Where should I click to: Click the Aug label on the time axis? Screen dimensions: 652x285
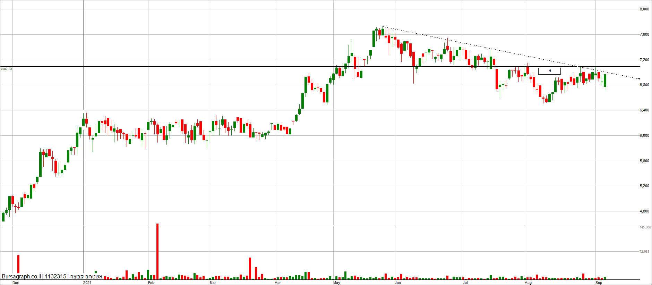(528, 283)
